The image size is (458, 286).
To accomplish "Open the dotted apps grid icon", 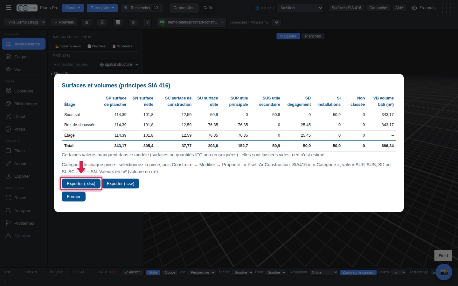I will point(447,8).
